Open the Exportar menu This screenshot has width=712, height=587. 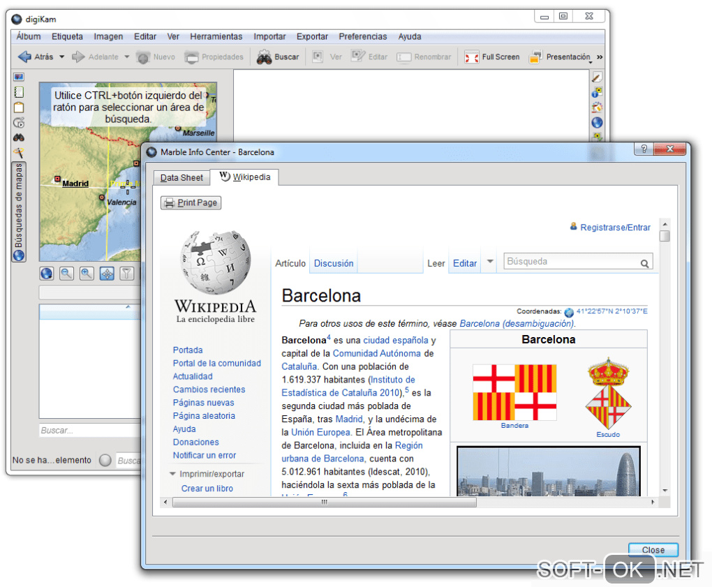pos(313,36)
